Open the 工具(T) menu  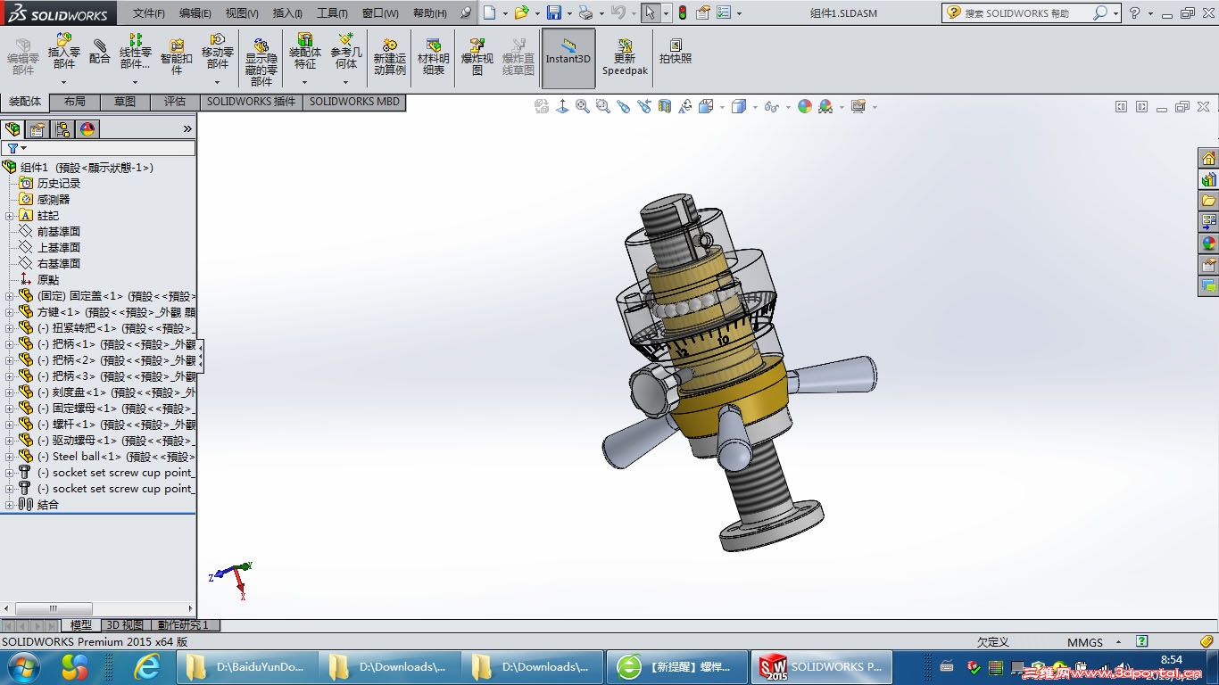tap(332, 13)
